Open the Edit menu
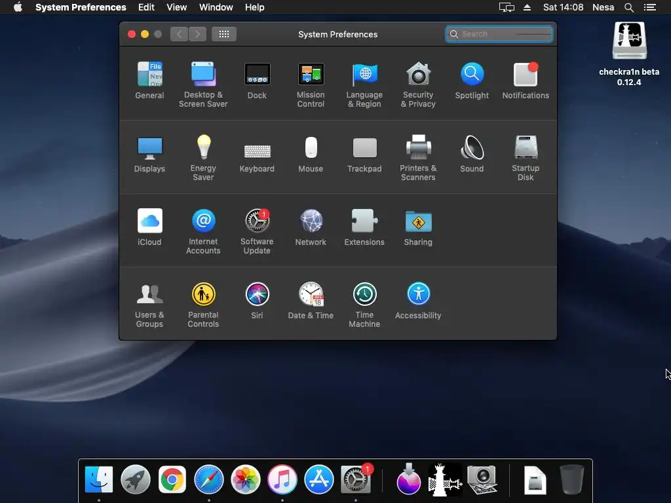 click(146, 7)
